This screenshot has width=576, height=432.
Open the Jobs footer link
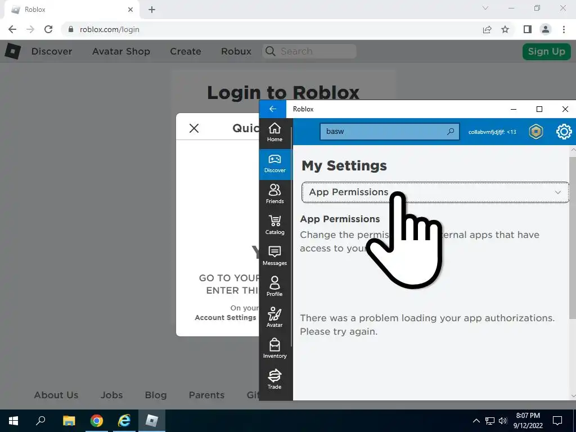click(112, 395)
